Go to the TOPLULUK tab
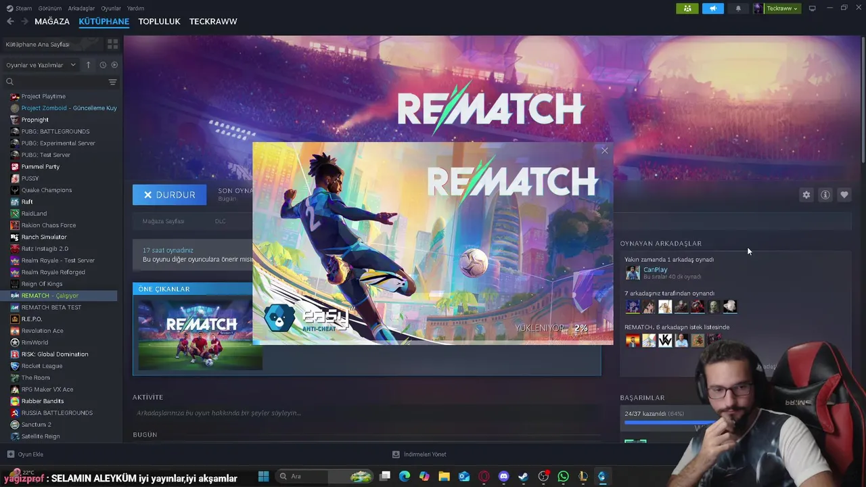The width and height of the screenshot is (866, 487). point(159,22)
